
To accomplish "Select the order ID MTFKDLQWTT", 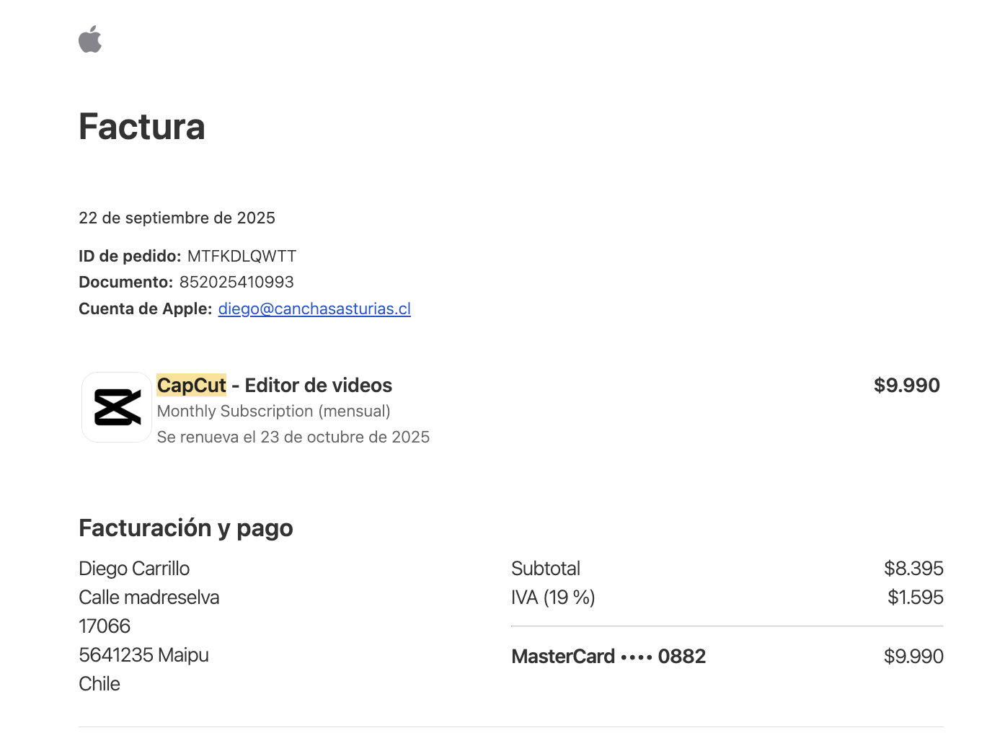I will click(x=242, y=256).
